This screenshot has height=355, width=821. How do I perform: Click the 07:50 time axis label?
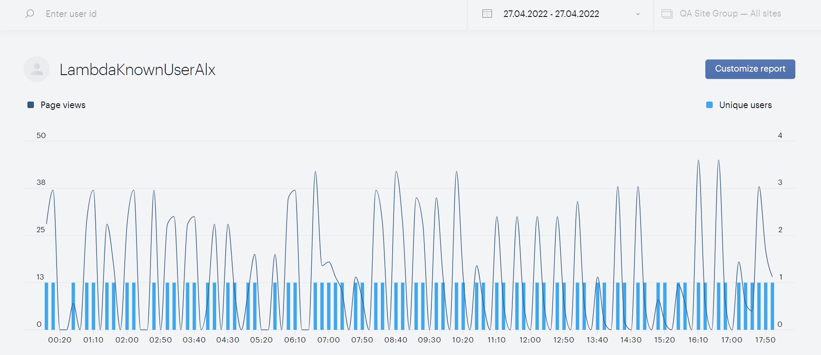tap(362, 340)
